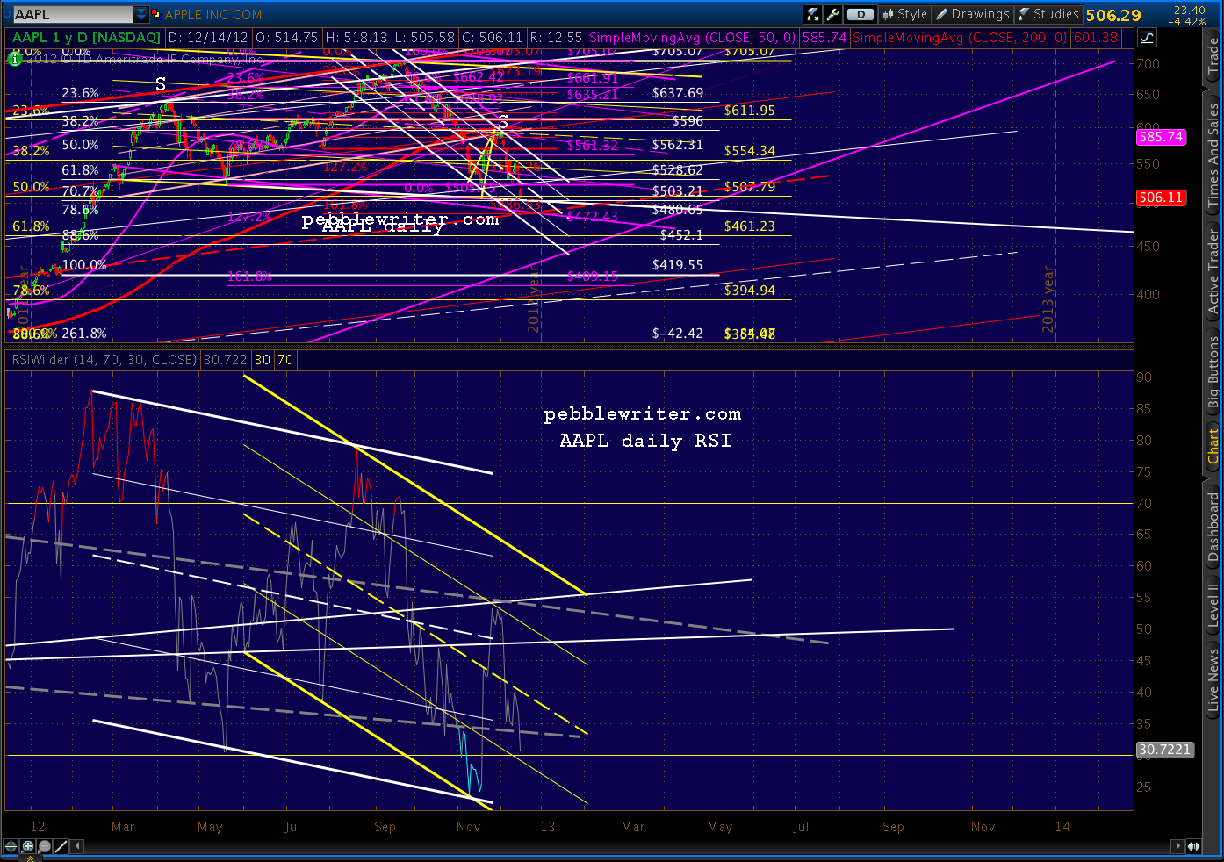Click the -23.40 net change value
This screenshot has height=862, width=1224.
point(1186,10)
